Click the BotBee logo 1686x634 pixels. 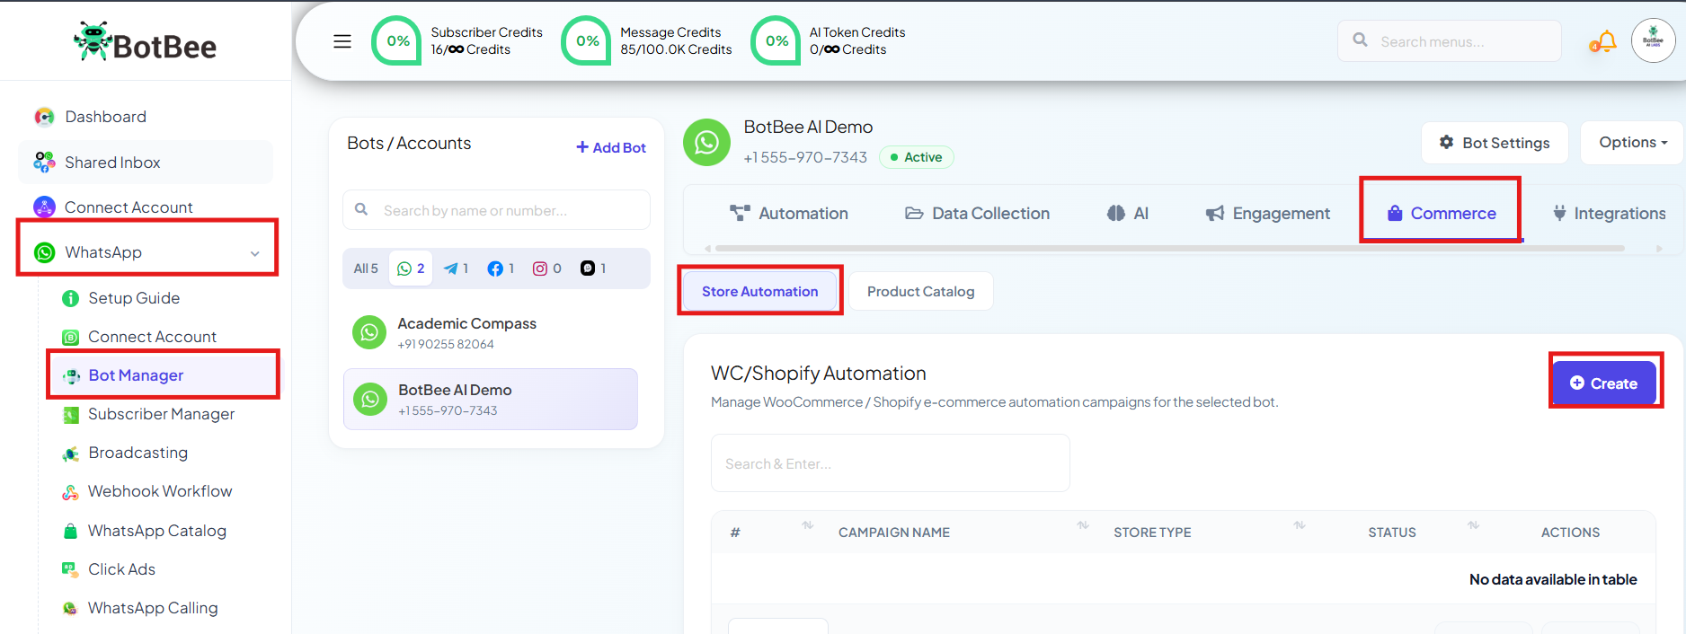tap(146, 42)
